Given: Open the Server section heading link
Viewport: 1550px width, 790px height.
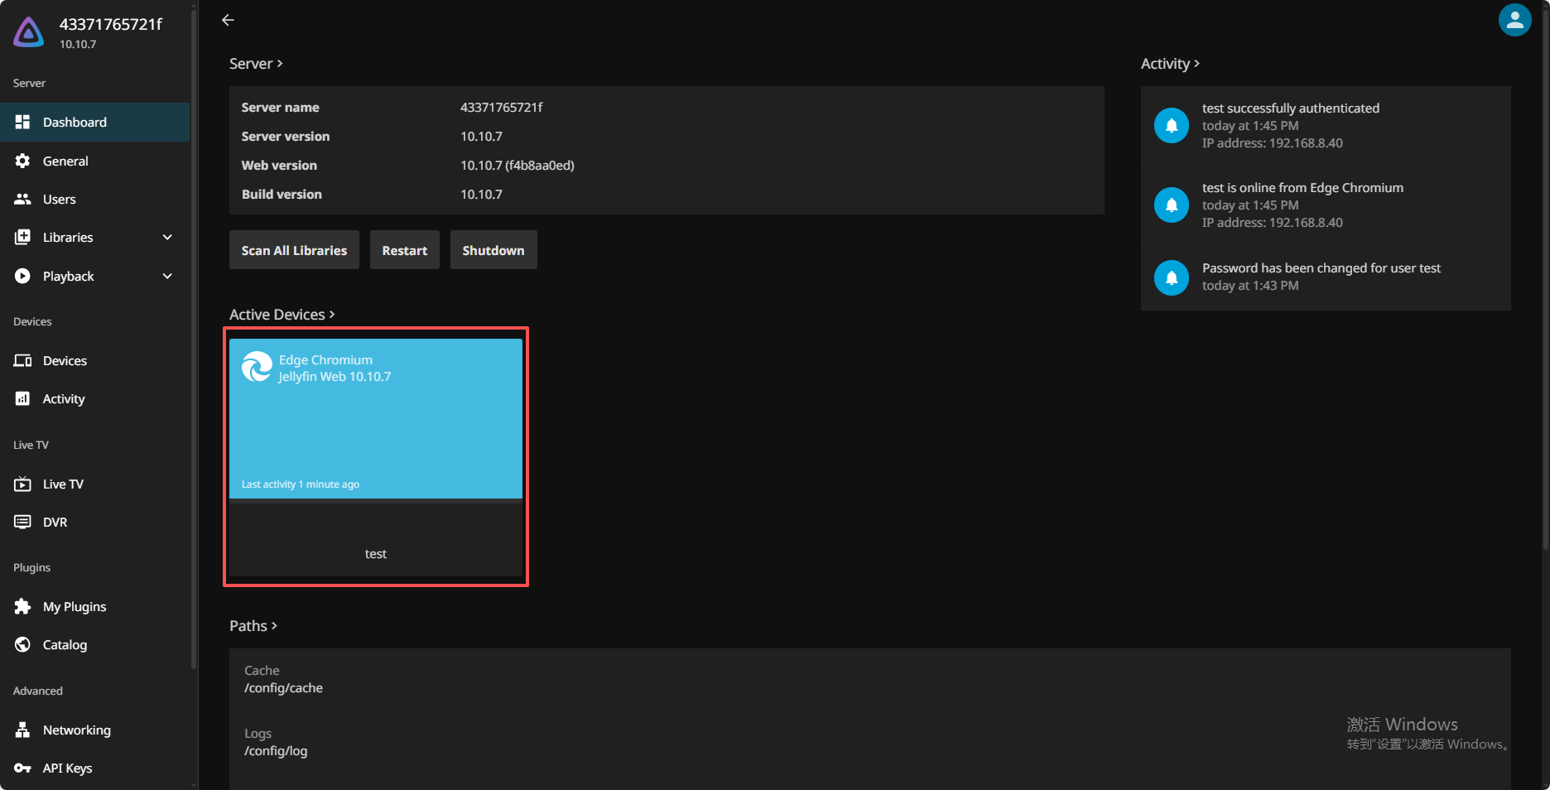Looking at the screenshot, I should (256, 64).
